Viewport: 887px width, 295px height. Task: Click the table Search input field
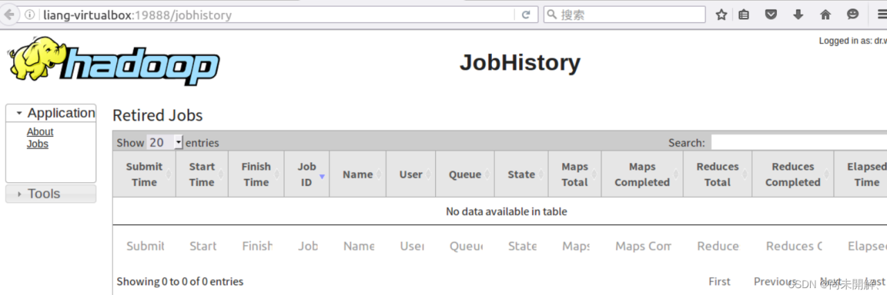(798, 142)
